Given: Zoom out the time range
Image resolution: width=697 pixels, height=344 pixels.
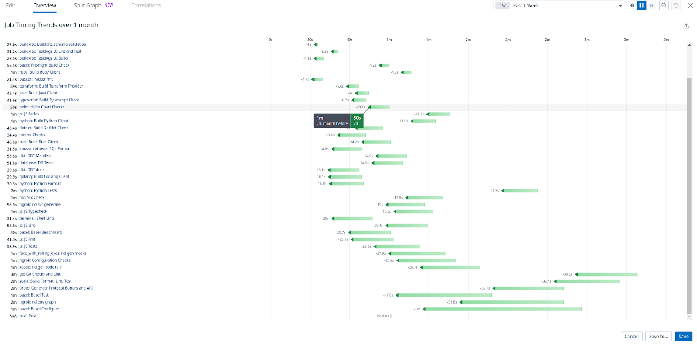Looking at the screenshot, I should 664,6.
